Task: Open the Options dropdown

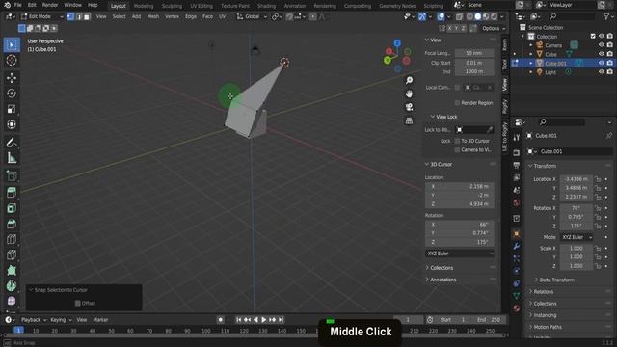Action: click(493, 28)
